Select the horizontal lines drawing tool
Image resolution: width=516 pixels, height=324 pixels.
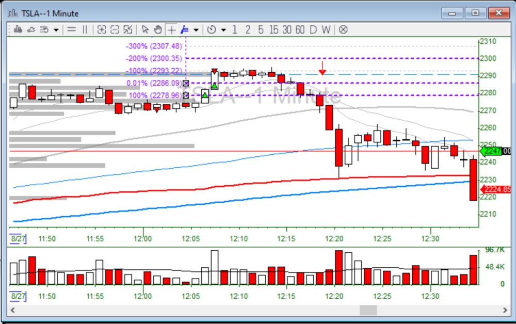tap(72, 29)
